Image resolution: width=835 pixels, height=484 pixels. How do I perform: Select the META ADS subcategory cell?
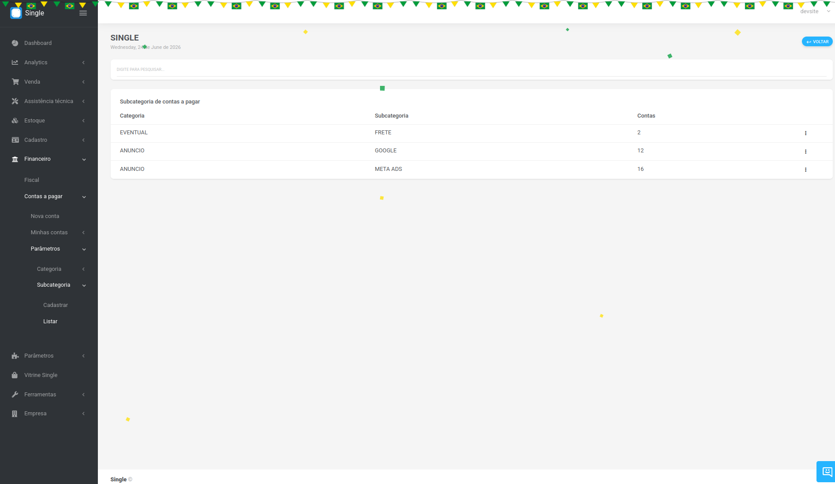click(x=388, y=169)
